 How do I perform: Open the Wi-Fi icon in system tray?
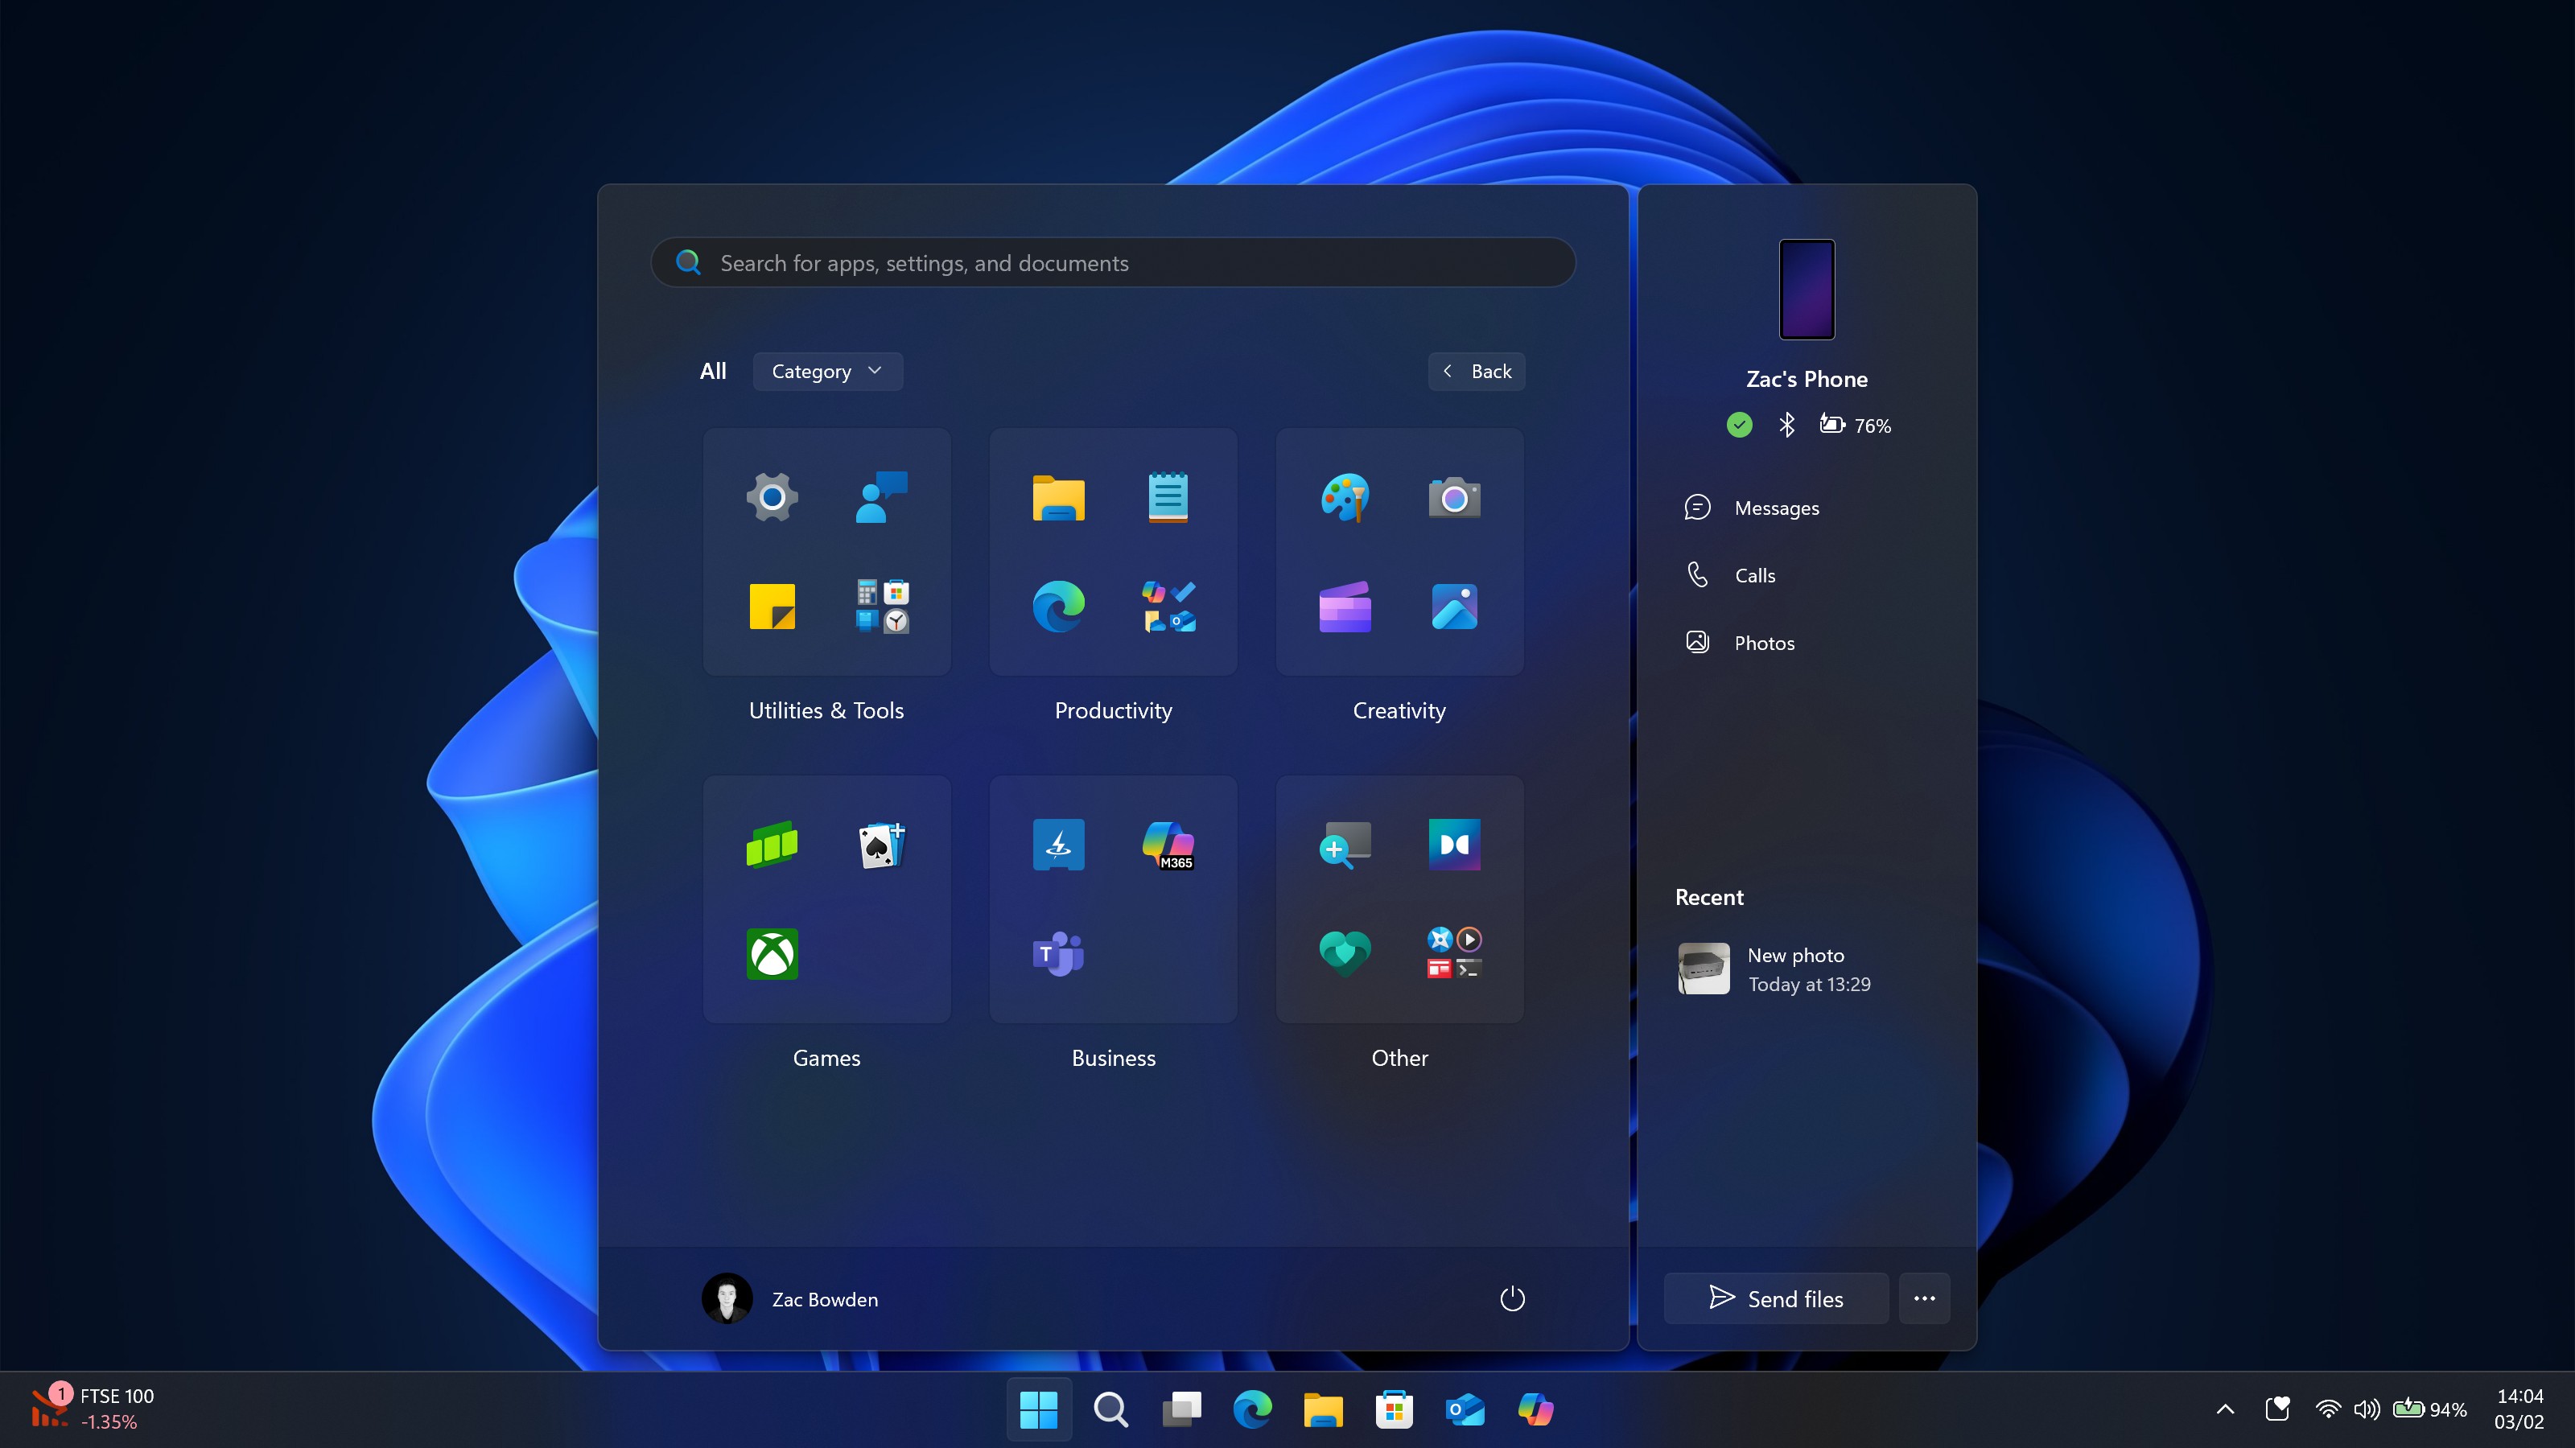coord(2327,1409)
